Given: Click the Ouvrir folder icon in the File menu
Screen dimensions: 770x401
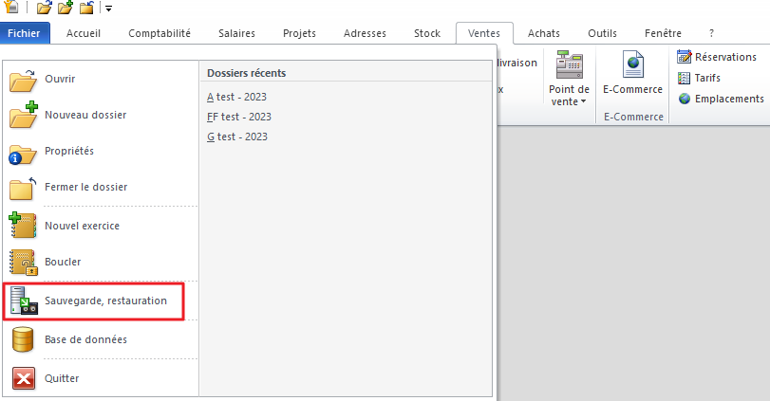Looking at the screenshot, I should 23,79.
